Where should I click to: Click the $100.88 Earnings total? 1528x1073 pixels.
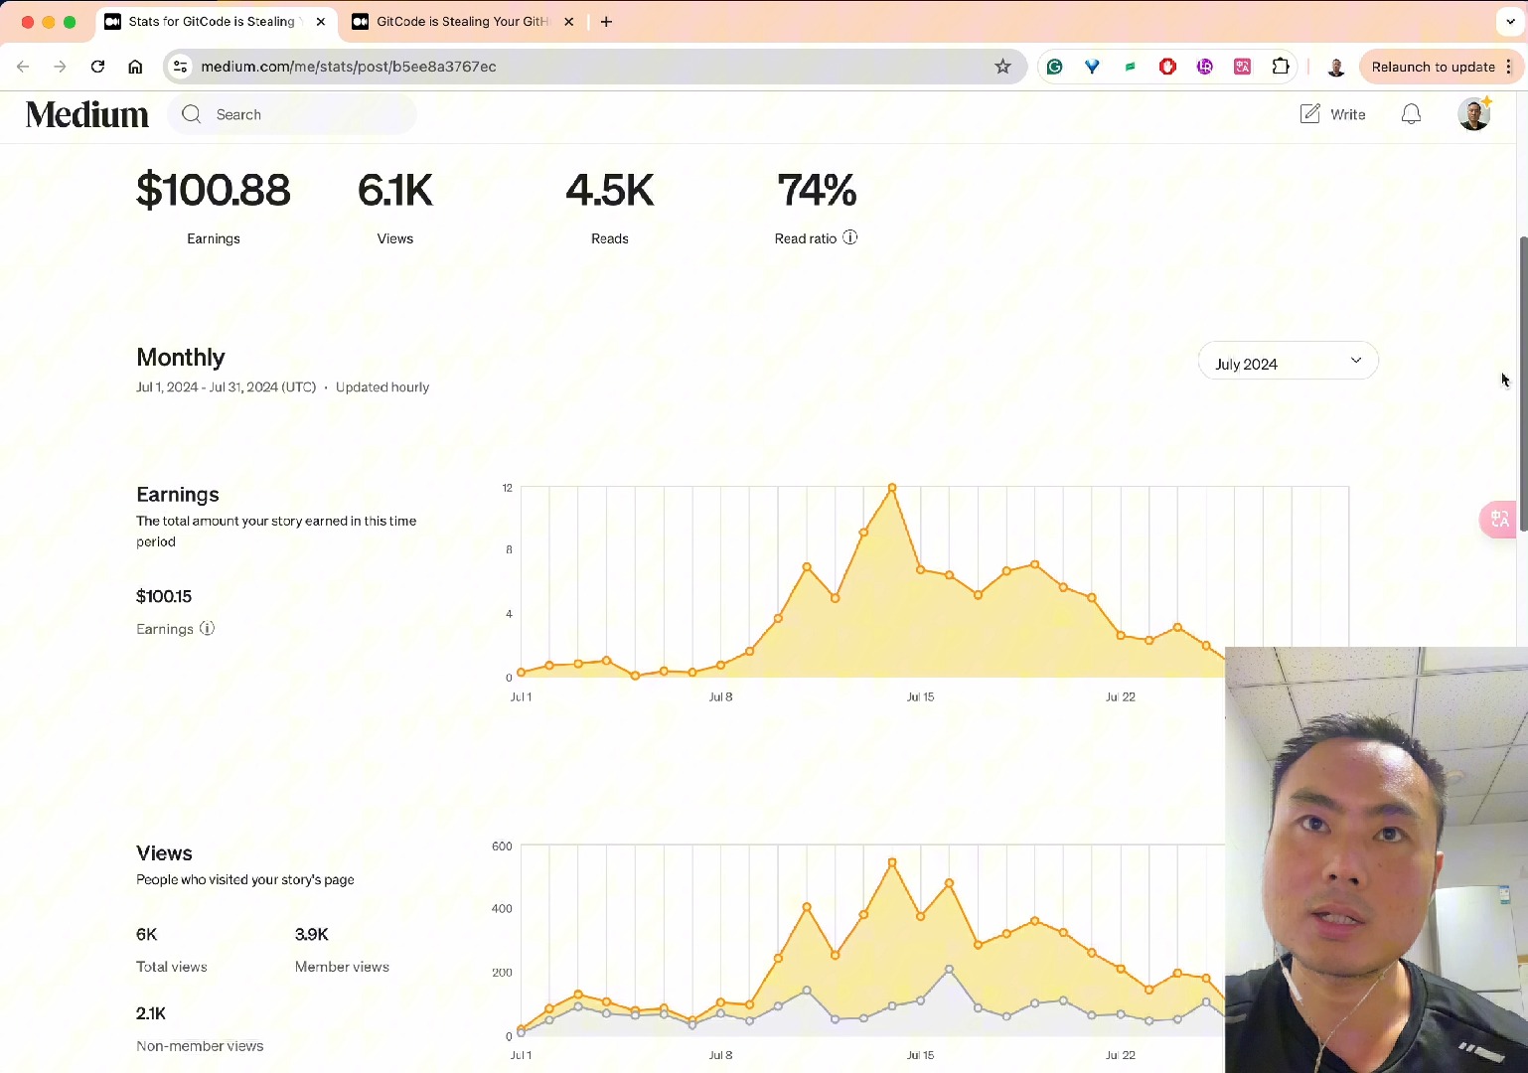point(214,190)
